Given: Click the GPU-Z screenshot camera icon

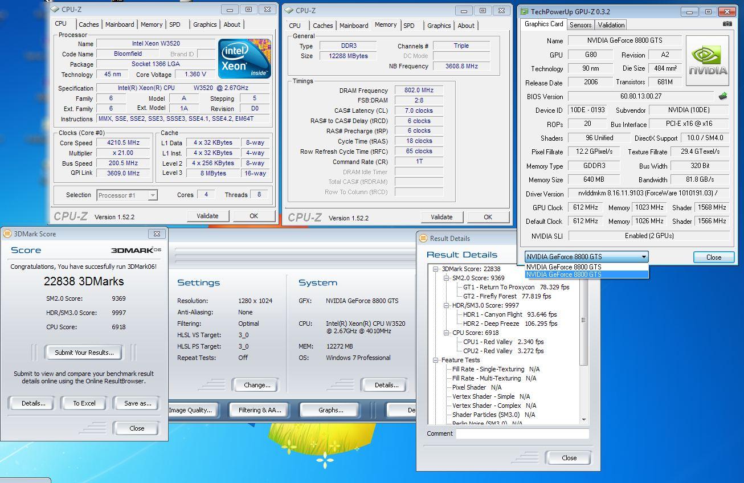Looking at the screenshot, I should pos(727,24).
